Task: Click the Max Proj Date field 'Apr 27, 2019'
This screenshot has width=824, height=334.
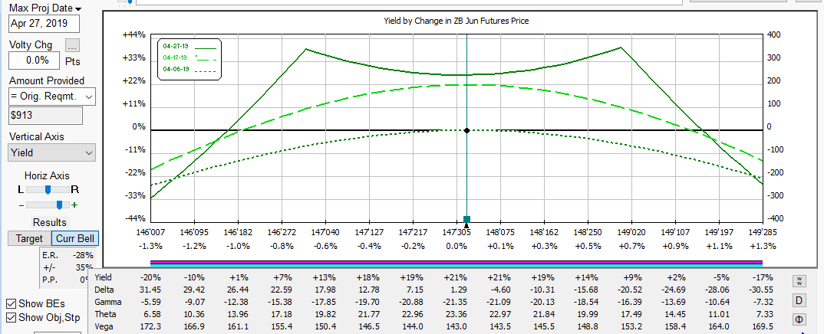Action: point(44,24)
